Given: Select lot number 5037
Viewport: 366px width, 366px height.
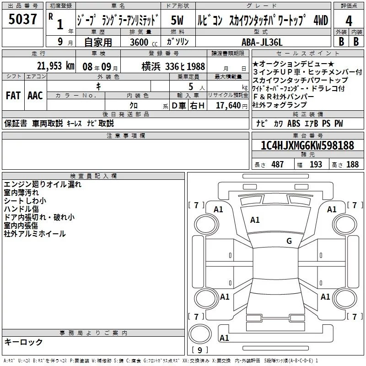Looking at the screenshot, I should tap(23, 20).
